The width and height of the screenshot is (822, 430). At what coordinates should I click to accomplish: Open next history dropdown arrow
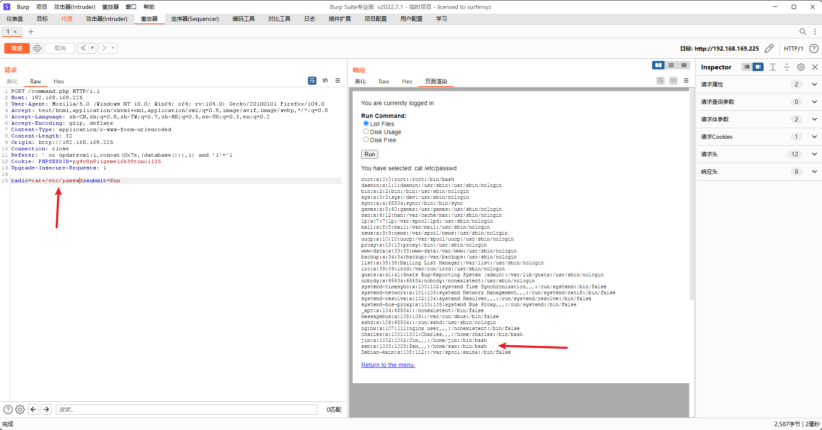coord(113,48)
